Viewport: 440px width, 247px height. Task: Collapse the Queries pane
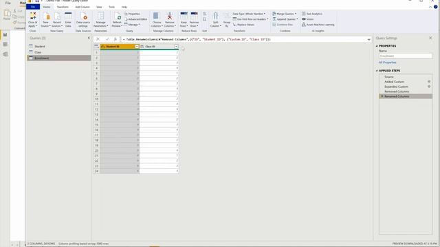[x=89, y=38]
